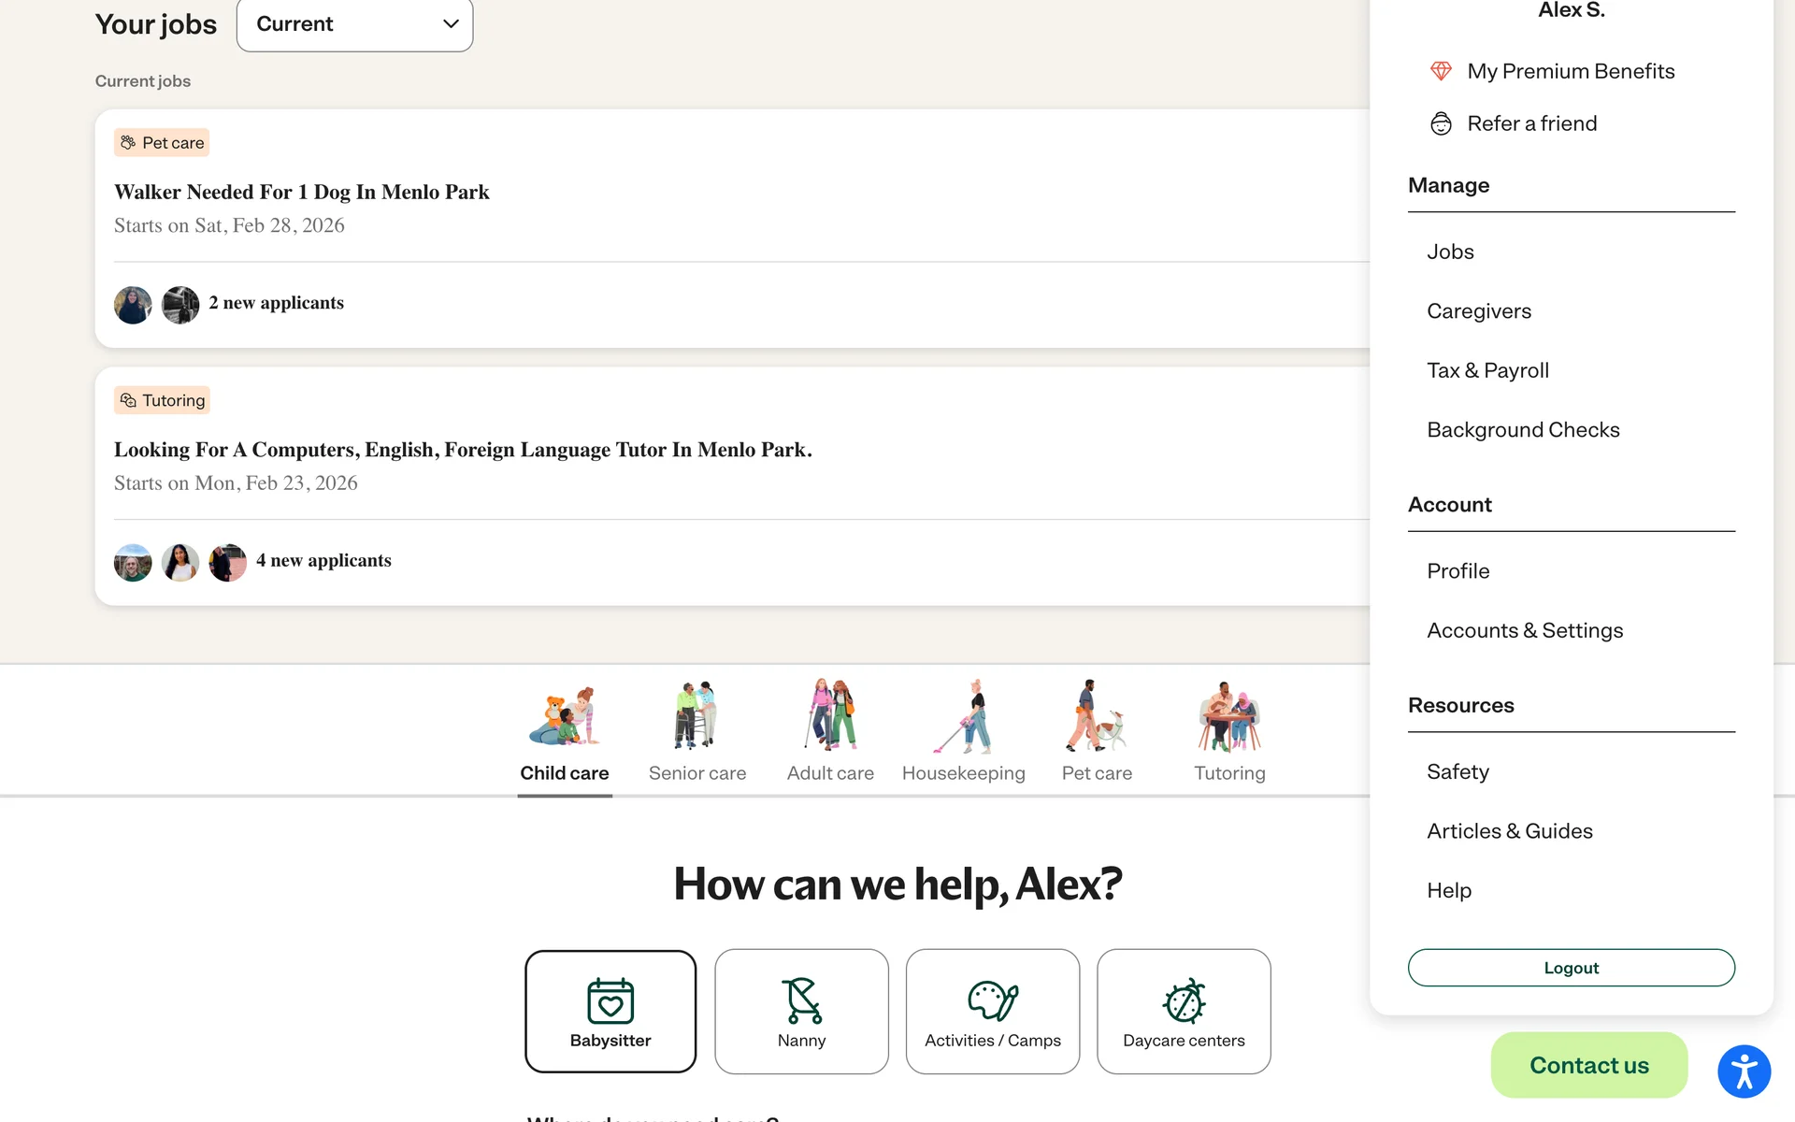Select the Child care illustration icon
The height and width of the screenshot is (1122, 1795).
tap(565, 716)
